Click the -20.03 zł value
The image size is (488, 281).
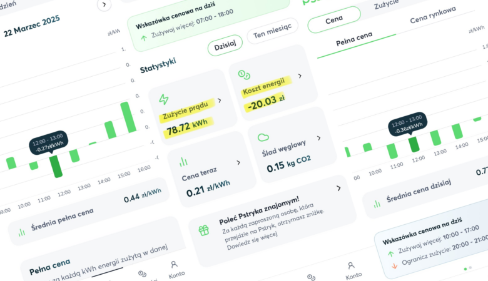[x=266, y=102]
